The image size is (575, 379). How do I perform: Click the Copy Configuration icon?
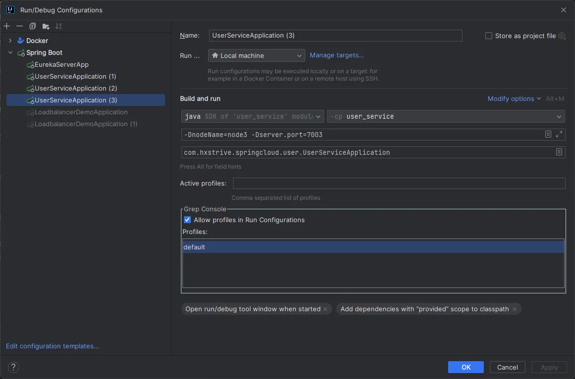coord(33,26)
